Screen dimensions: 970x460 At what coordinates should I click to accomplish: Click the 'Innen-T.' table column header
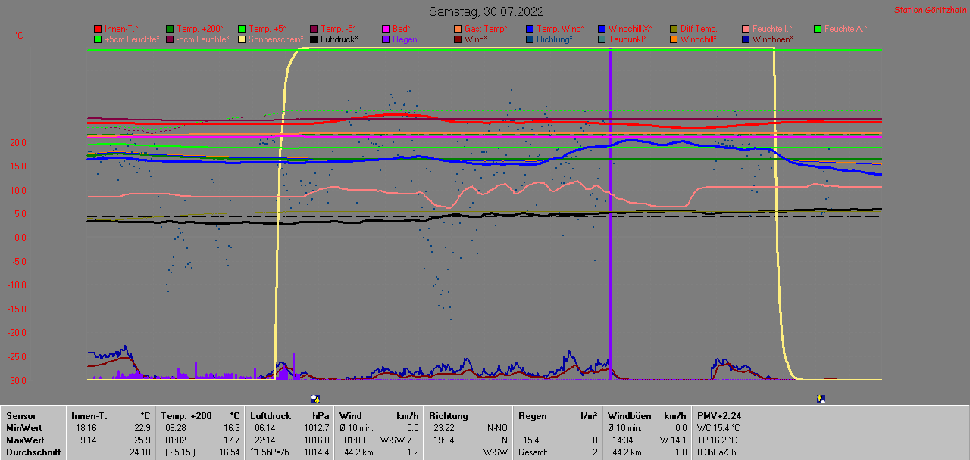pyautogui.click(x=89, y=416)
